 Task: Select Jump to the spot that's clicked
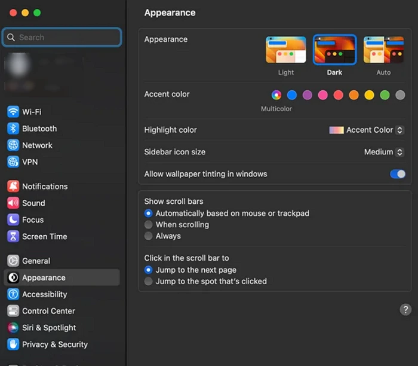[x=148, y=281]
